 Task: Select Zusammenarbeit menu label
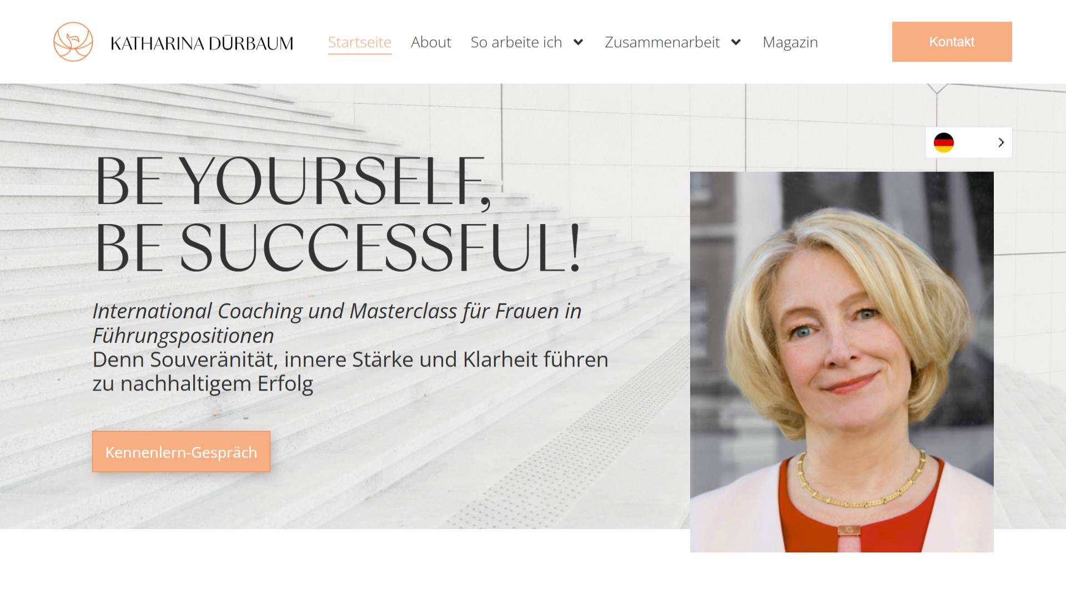tap(662, 42)
